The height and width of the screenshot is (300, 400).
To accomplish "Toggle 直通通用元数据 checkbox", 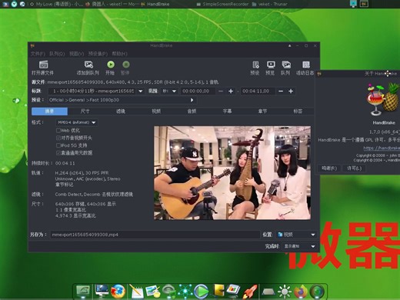I will tap(58, 153).
